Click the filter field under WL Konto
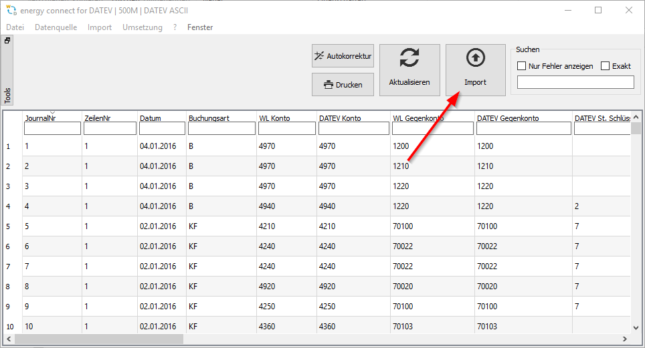The image size is (645, 348). click(x=287, y=129)
